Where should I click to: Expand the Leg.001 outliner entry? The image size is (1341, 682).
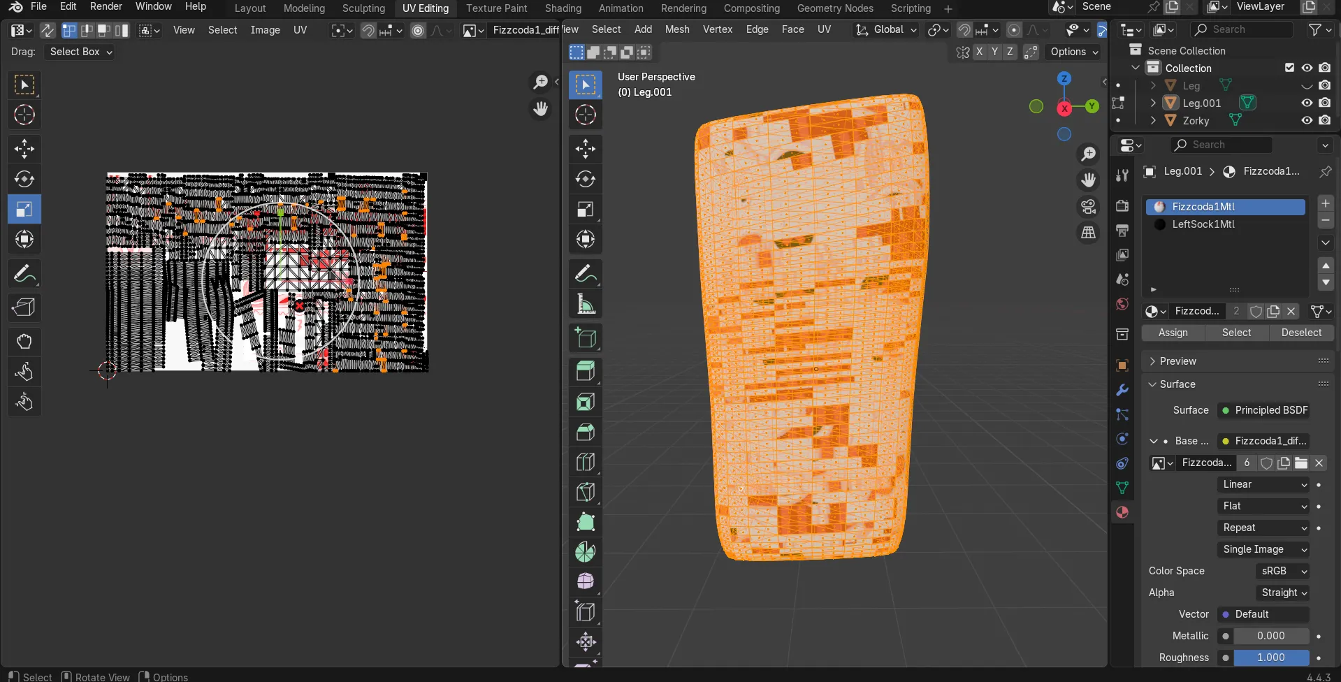click(x=1153, y=103)
